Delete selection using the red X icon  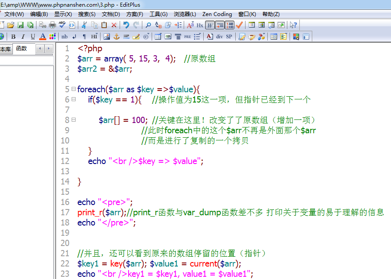[x=114, y=25]
